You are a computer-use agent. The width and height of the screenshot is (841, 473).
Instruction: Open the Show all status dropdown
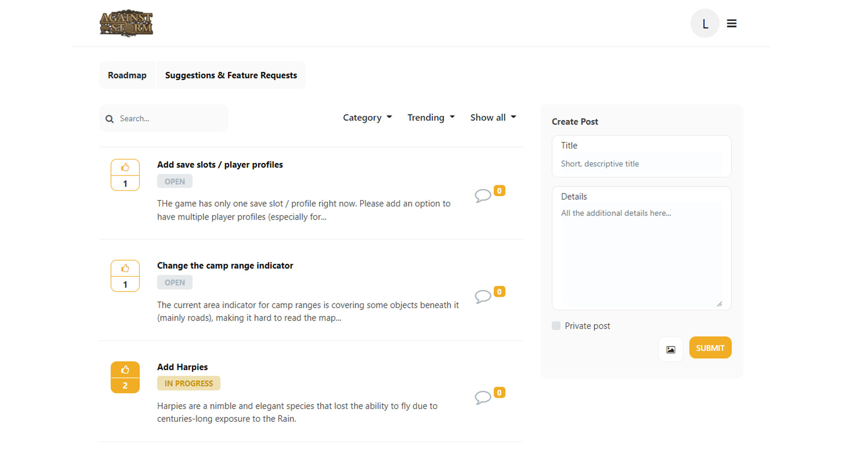point(493,117)
